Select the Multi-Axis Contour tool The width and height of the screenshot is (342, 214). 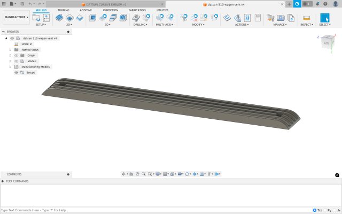(170, 18)
